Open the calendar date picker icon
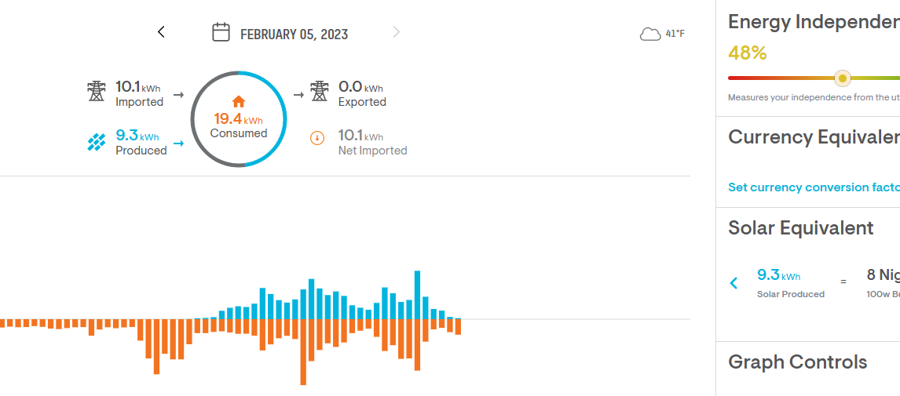 tap(221, 32)
